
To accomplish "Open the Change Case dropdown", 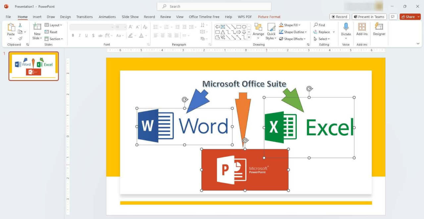I will (119, 35).
